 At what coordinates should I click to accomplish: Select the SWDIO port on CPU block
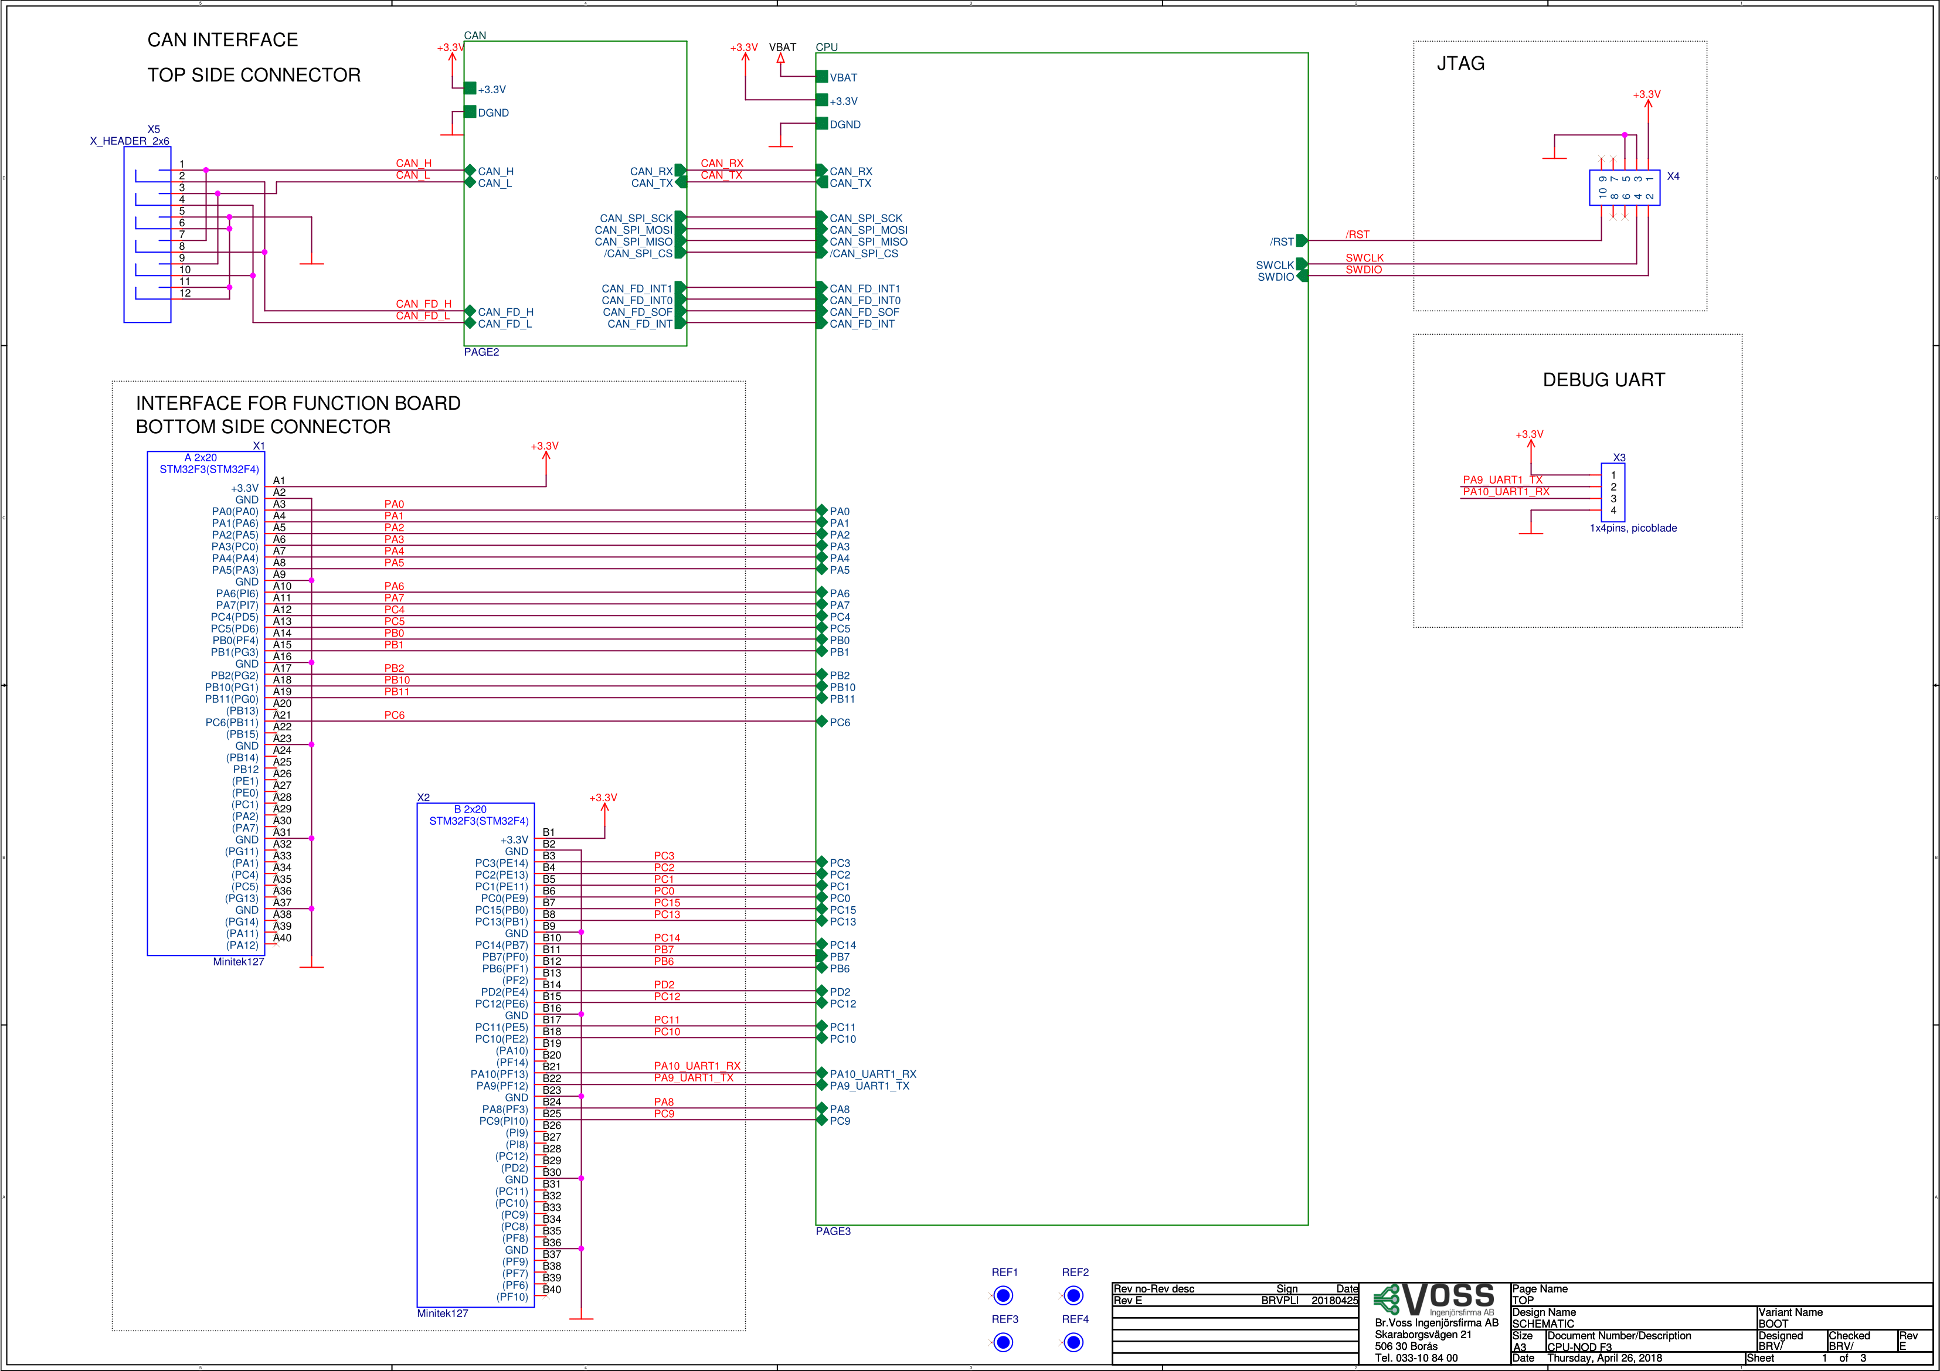[1302, 276]
